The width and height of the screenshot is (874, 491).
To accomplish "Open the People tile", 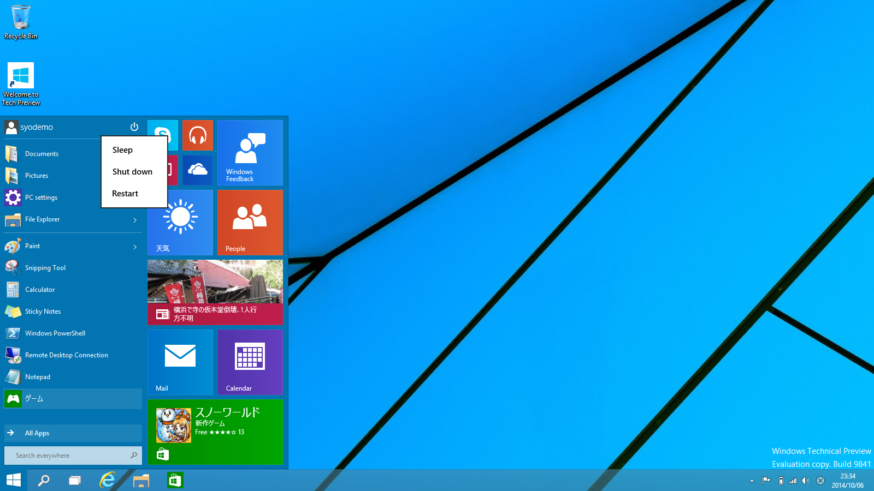I will coord(250,223).
